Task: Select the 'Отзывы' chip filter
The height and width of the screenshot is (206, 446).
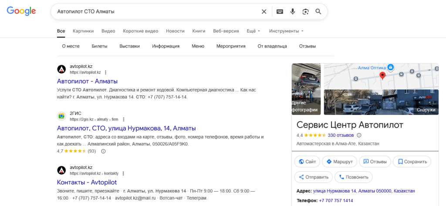Action: (x=307, y=46)
